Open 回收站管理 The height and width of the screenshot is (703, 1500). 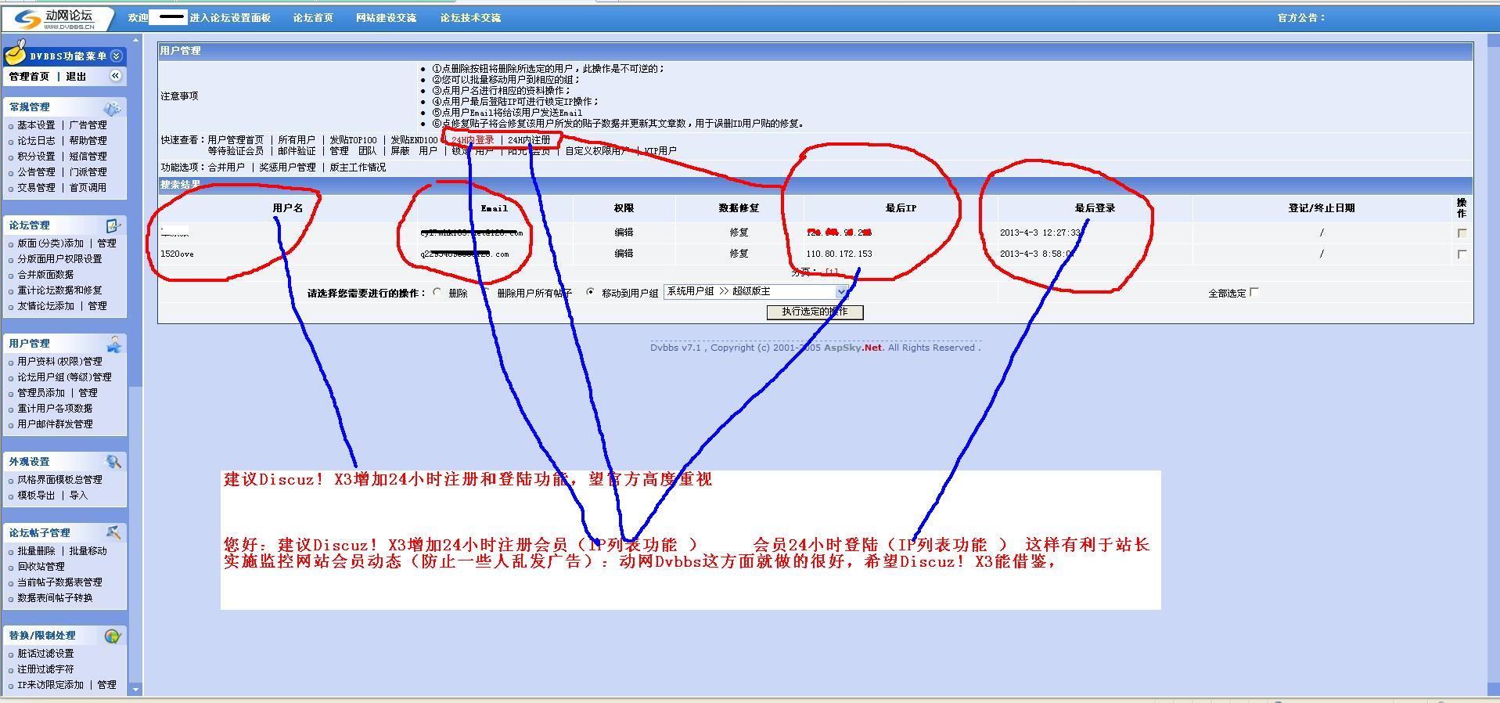[41, 567]
